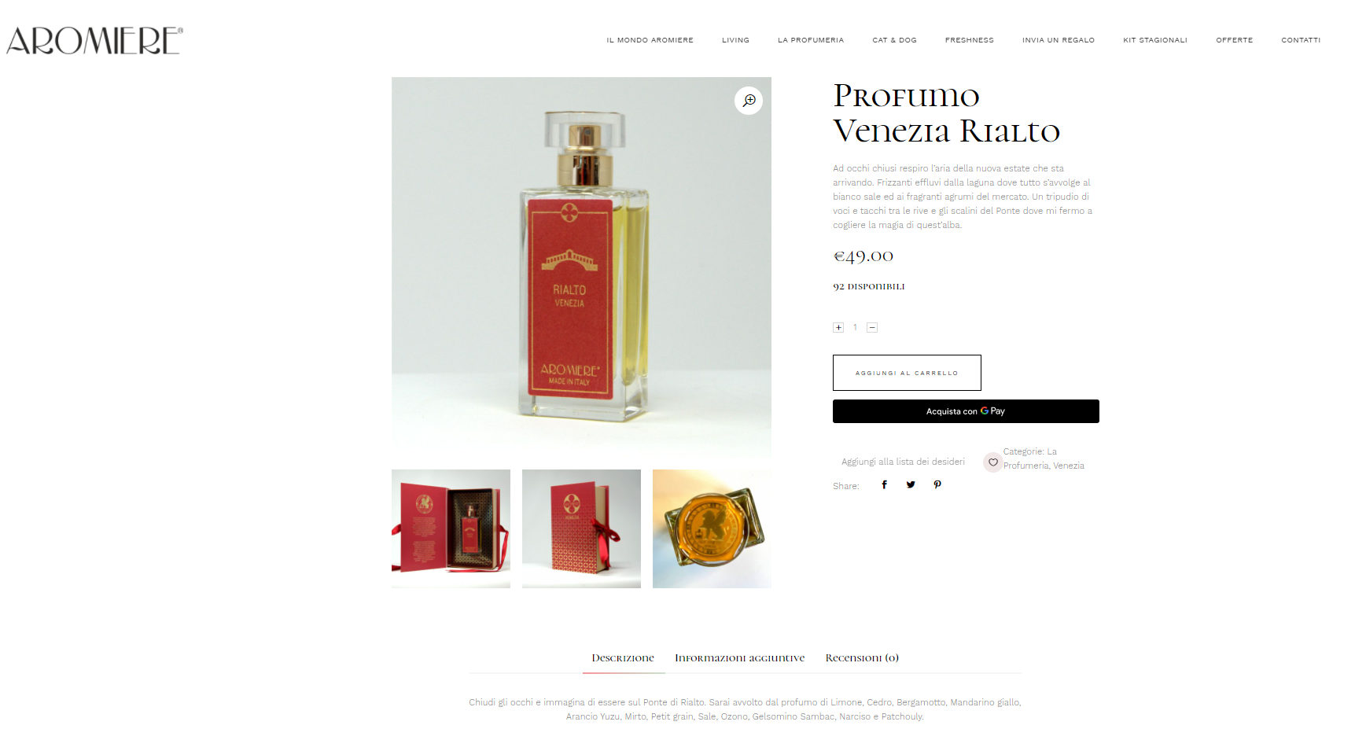
Task: Select closed red box thumbnail
Action: click(581, 528)
